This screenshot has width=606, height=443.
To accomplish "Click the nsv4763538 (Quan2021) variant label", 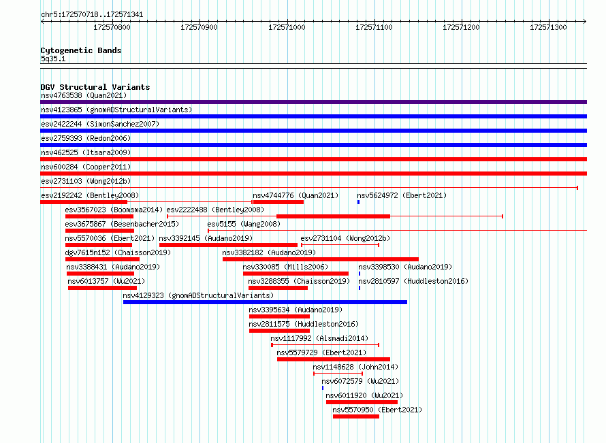I will click(x=84, y=95).
